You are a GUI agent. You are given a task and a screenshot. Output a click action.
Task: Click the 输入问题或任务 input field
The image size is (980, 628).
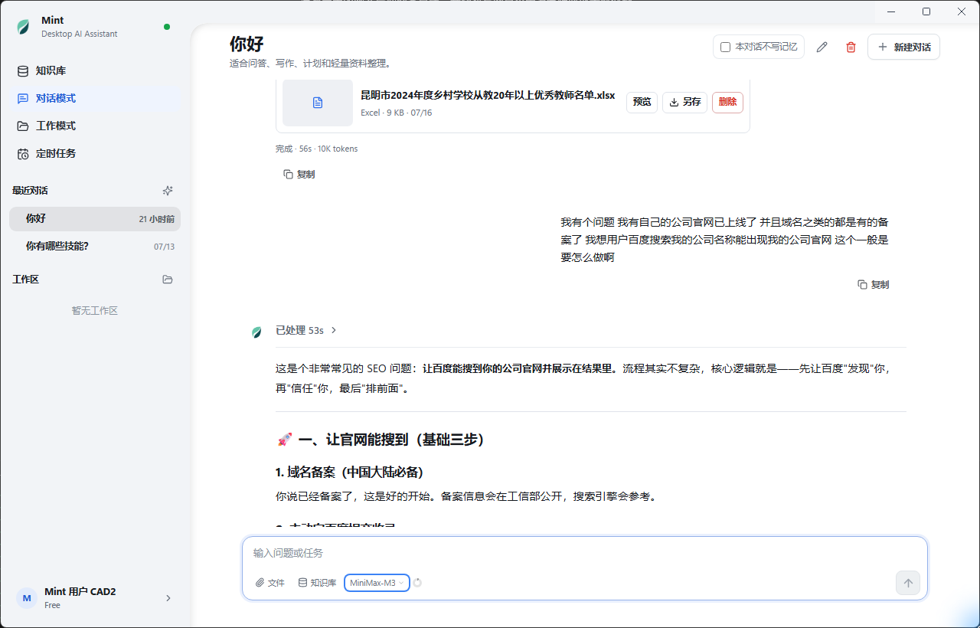click(585, 553)
